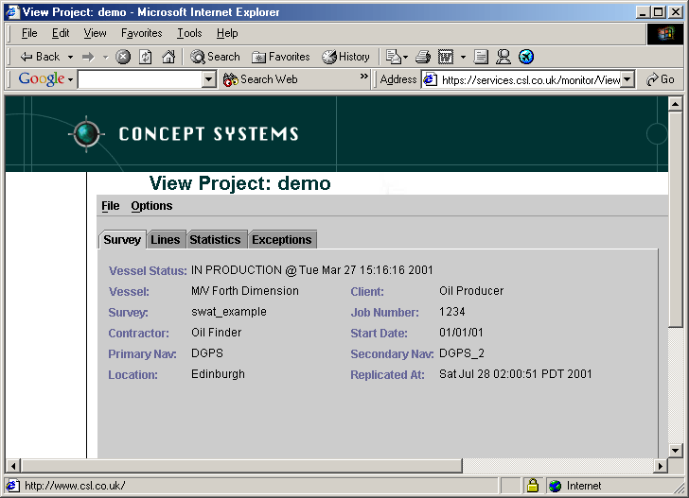Open the Mail toolbar icon

[x=394, y=57]
